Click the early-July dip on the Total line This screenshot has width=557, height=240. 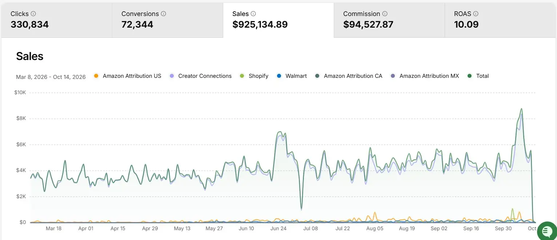point(301,209)
